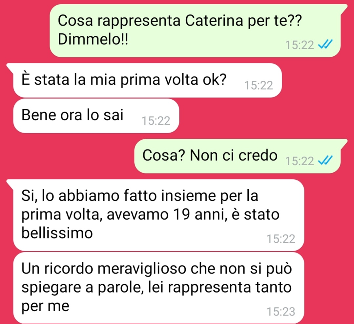Image resolution: width=354 pixels, height=324 pixels.
Task: Tap the message "Un ricordo meraviglioso che non si può"
Action: [x=159, y=288]
